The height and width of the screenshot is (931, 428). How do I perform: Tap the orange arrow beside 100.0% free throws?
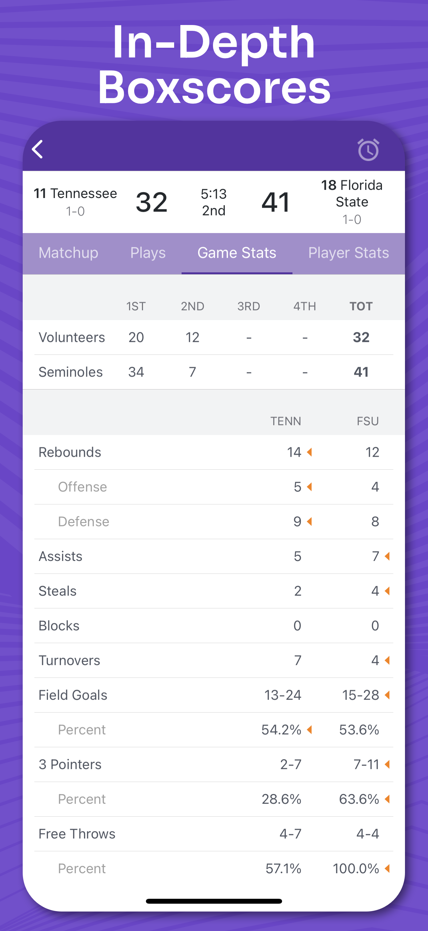point(387,868)
